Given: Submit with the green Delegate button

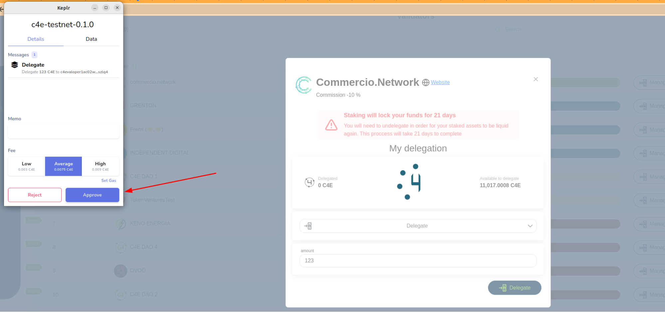Looking at the screenshot, I should (514, 288).
